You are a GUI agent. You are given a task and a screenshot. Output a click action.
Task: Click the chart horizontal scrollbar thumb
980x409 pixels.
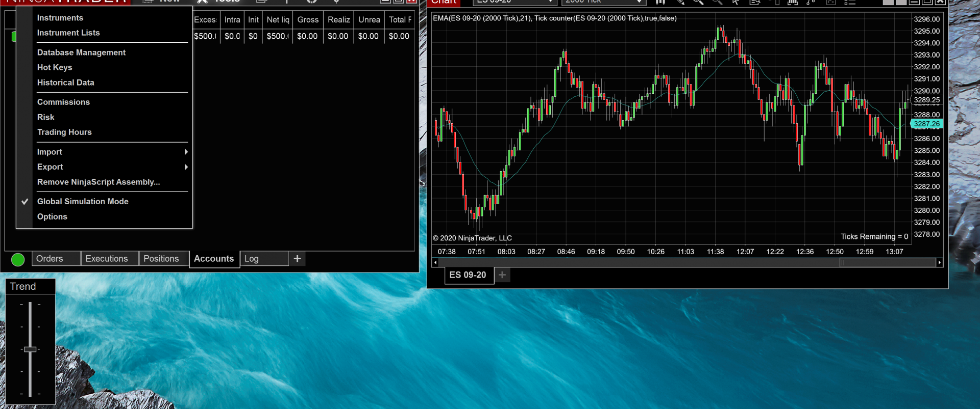[x=887, y=263]
